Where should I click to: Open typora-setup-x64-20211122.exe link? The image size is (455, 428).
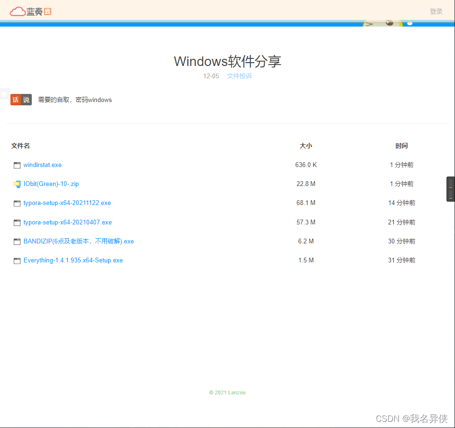pyautogui.click(x=67, y=203)
